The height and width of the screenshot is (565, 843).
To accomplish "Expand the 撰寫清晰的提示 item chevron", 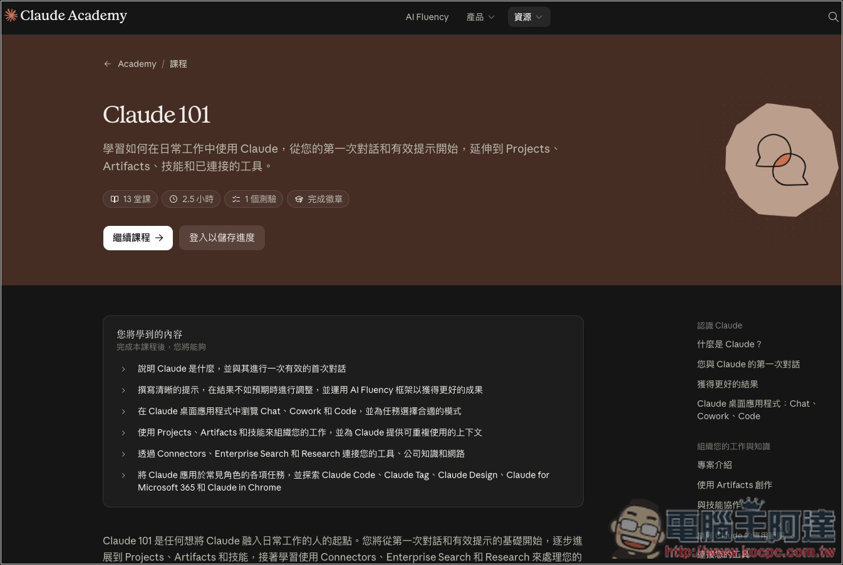I will pyautogui.click(x=123, y=390).
